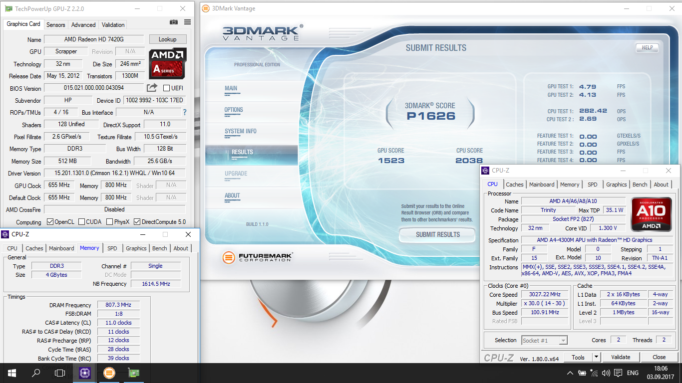
Task: Switch to the Sensors tab in GPU-Z
Action: [x=56, y=25]
